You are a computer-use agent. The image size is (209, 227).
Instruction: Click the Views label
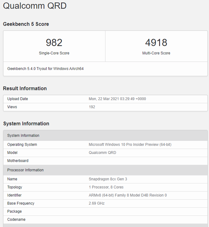point(12,107)
